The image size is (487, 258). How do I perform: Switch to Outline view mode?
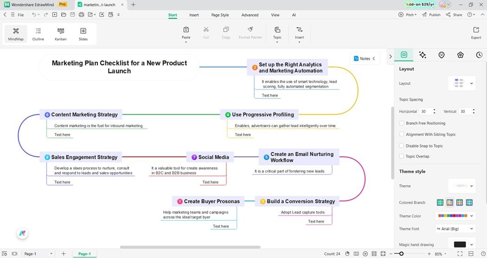coord(38,34)
